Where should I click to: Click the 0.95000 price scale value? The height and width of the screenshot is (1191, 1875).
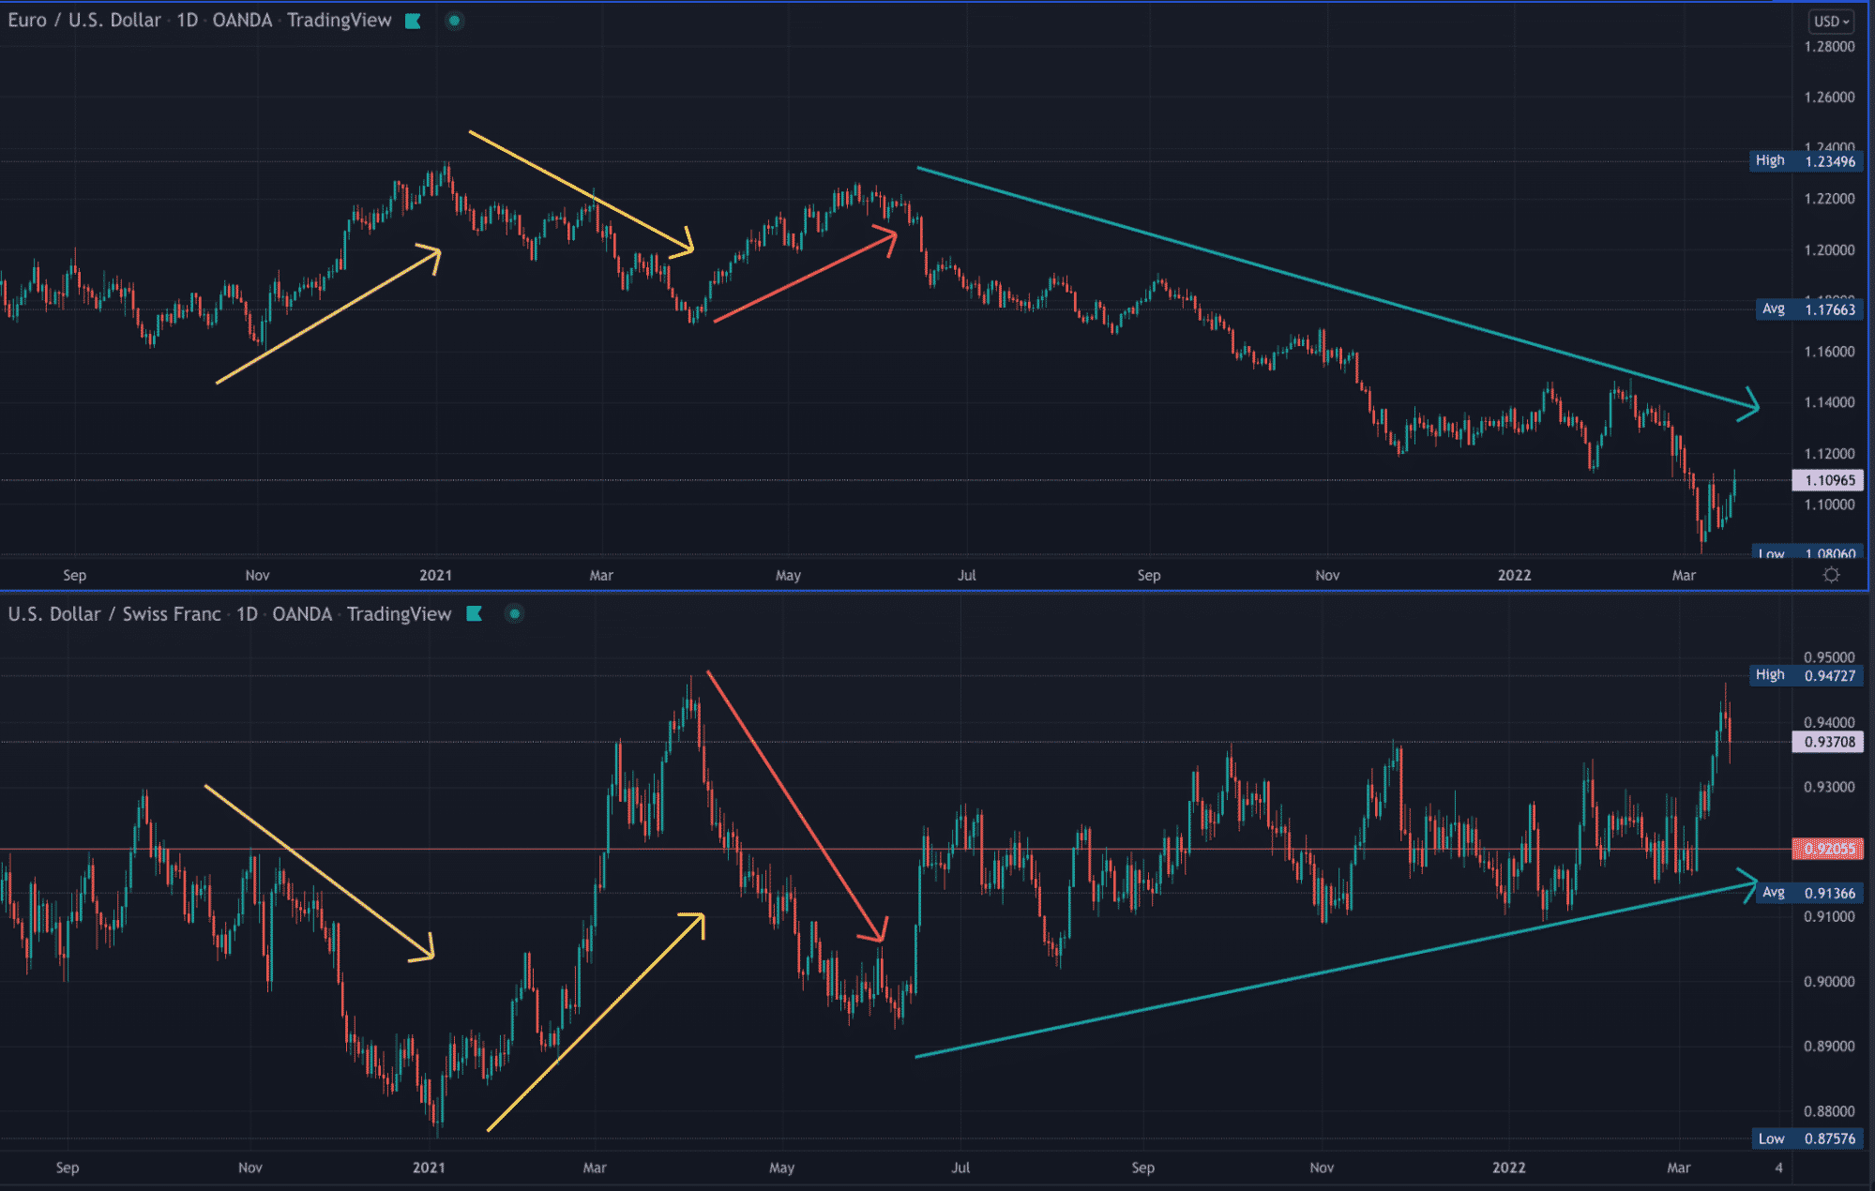tap(1829, 657)
